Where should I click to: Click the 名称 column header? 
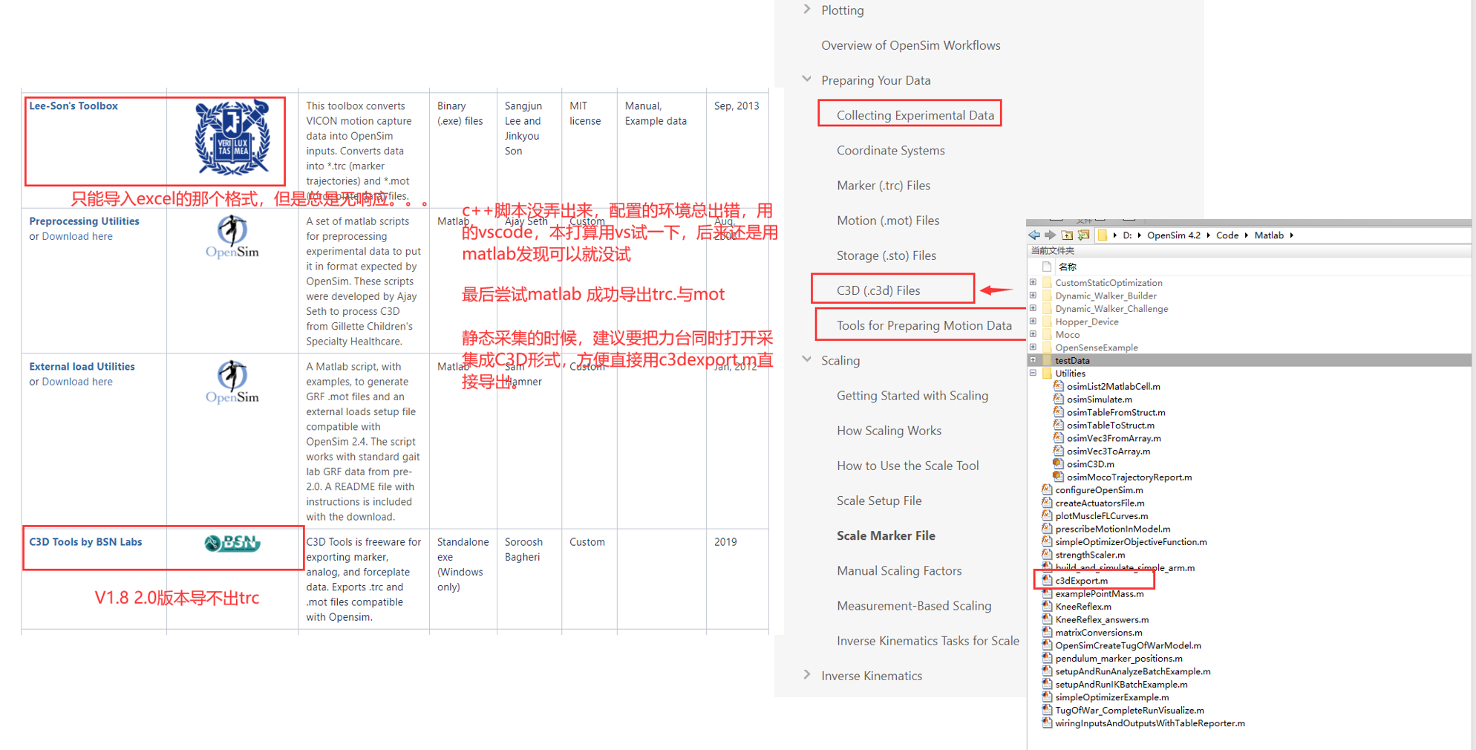1067,267
